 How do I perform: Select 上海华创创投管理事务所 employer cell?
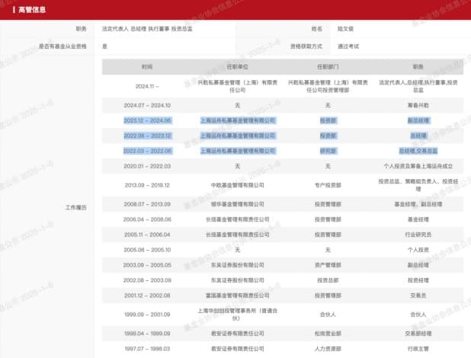237,315
